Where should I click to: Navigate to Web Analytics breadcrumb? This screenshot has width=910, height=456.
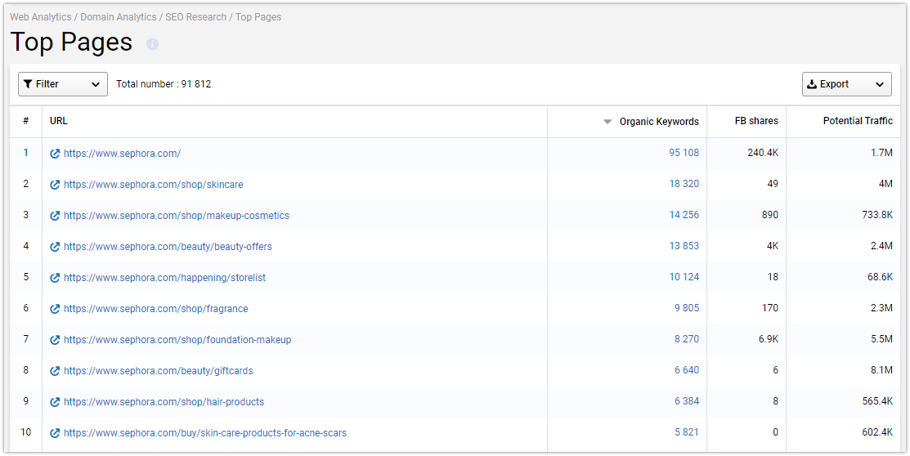pyautogui.click(x=41, y=17)
